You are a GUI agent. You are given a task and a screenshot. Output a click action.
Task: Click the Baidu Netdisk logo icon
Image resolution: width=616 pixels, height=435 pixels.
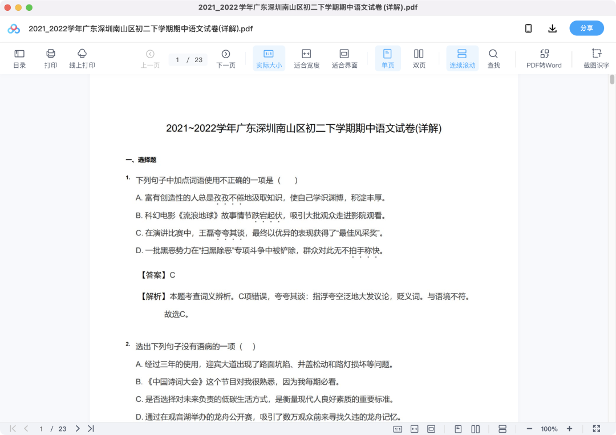click(x=14, y=29)
